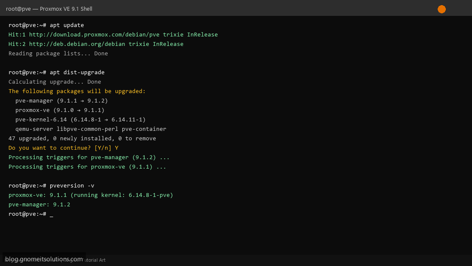Click 'The following packages will be upgraded:' line
Screen dimensions: 472x266
pos(77,91)
